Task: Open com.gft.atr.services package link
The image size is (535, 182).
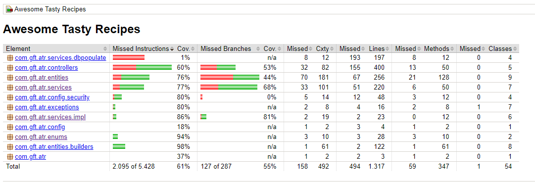Action: point(44,88)
